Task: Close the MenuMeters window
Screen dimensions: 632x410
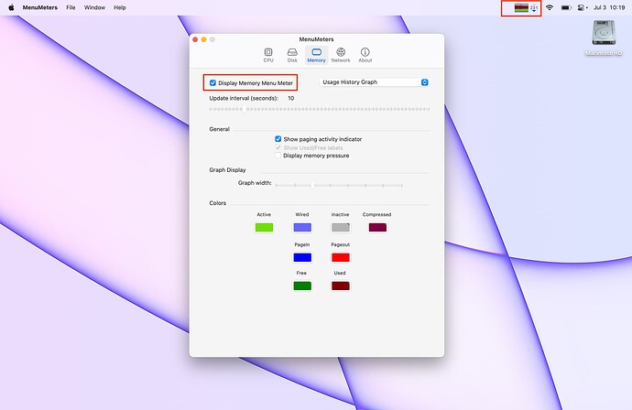Action: point(195,39)
